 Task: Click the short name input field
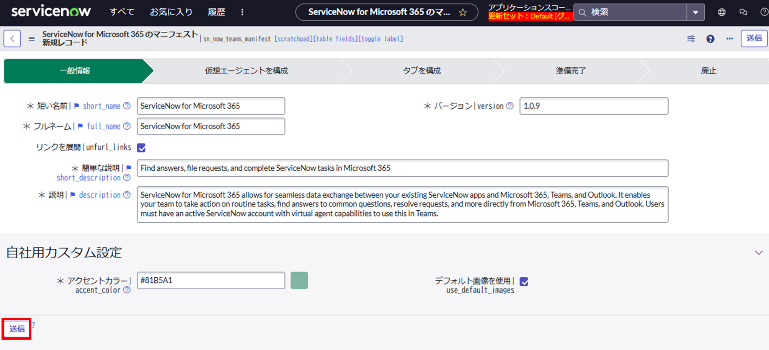(211, 106)
